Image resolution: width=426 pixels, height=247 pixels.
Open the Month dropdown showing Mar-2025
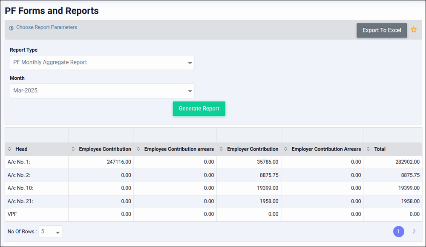pyautogui.click(x=102, y=90)
